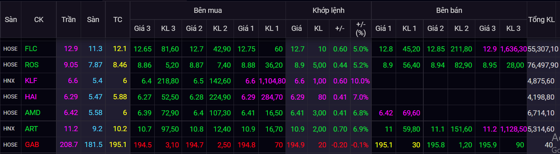The width and height of the screenshot is (560, 154).
Task: Select the ROS ticker in the CK column
Action: click(32, 65)
